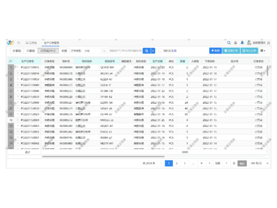Go to previous page arrow
Image resolution: width=277 pixels, height=208 pixels.
click(x=161, y=163)
